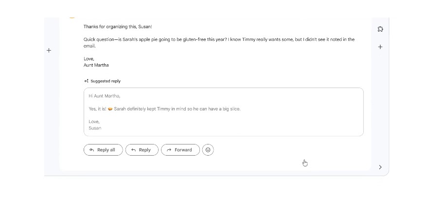Click the Reply all button
Image resolution: width=446 pixels, height=215 pixels.
pos(103,150)
